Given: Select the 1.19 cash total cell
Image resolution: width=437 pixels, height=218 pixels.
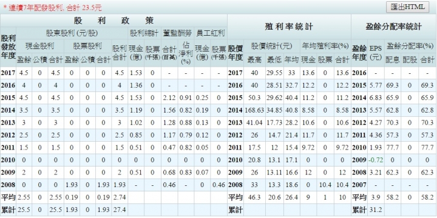Looking at the screenshot, I should 136,110.
